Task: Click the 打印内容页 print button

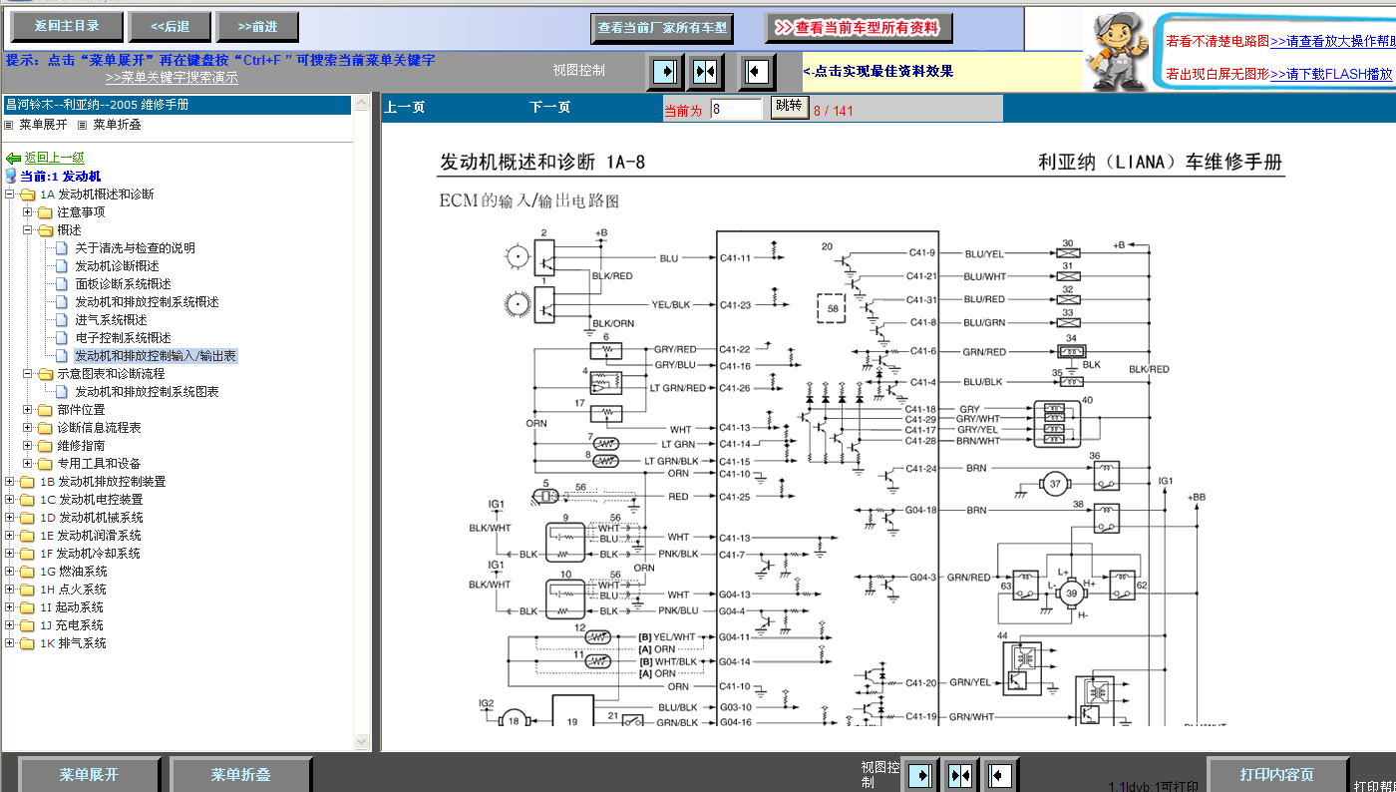Action: [1276, 774]
